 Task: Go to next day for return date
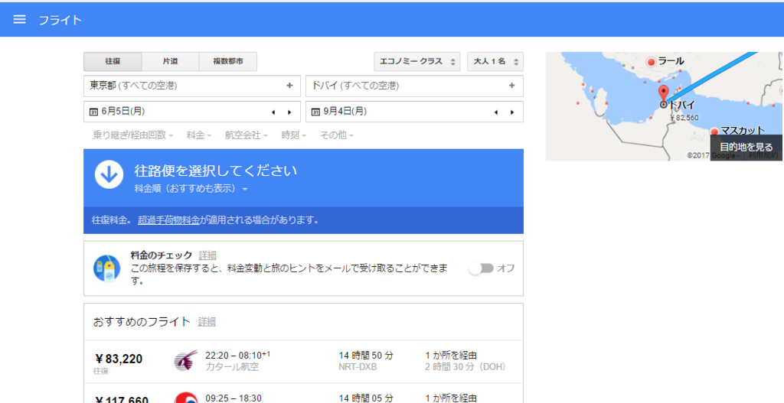[x=512, y=112]
